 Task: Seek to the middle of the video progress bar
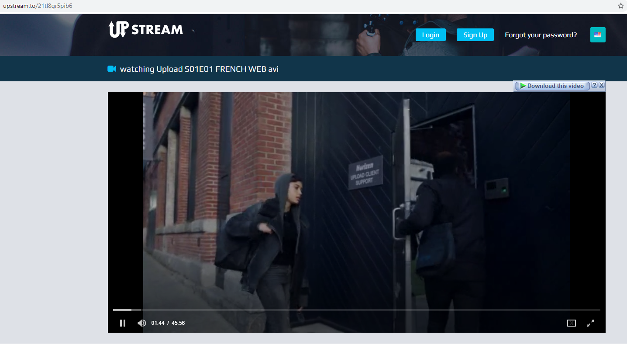357,310
